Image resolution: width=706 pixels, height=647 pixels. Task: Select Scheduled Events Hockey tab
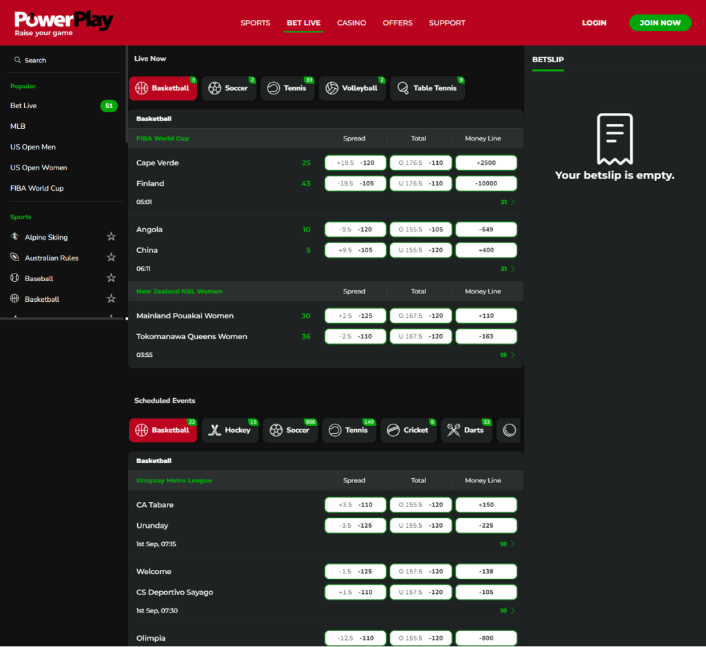[230, 431]
